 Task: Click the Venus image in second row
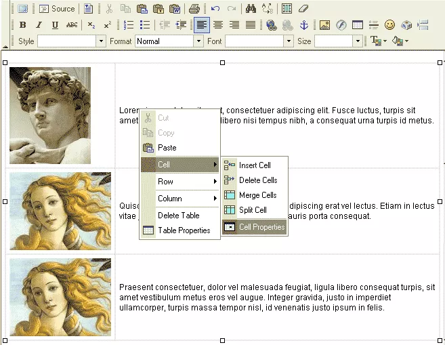pos(60,211)
